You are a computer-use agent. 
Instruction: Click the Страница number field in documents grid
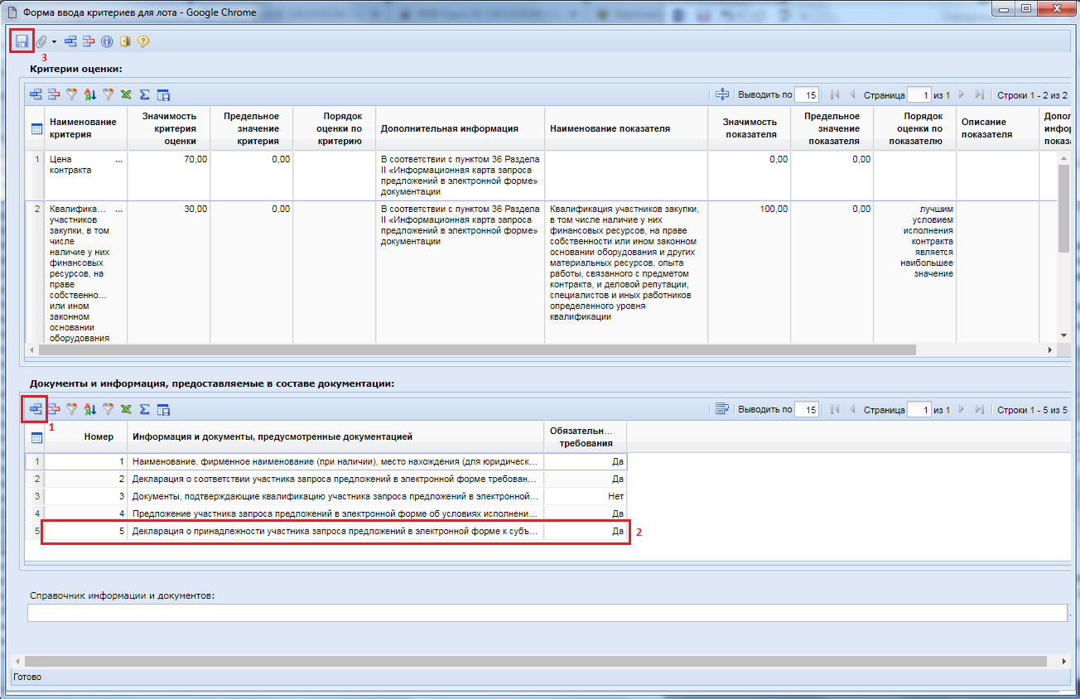pyautogui.click(x=919, y=409)
